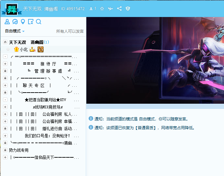The height and width of the screenshot is (176, 224).
Task: Click channel title 天下无双 清幽阁 in header
Action: pos(41,9)
